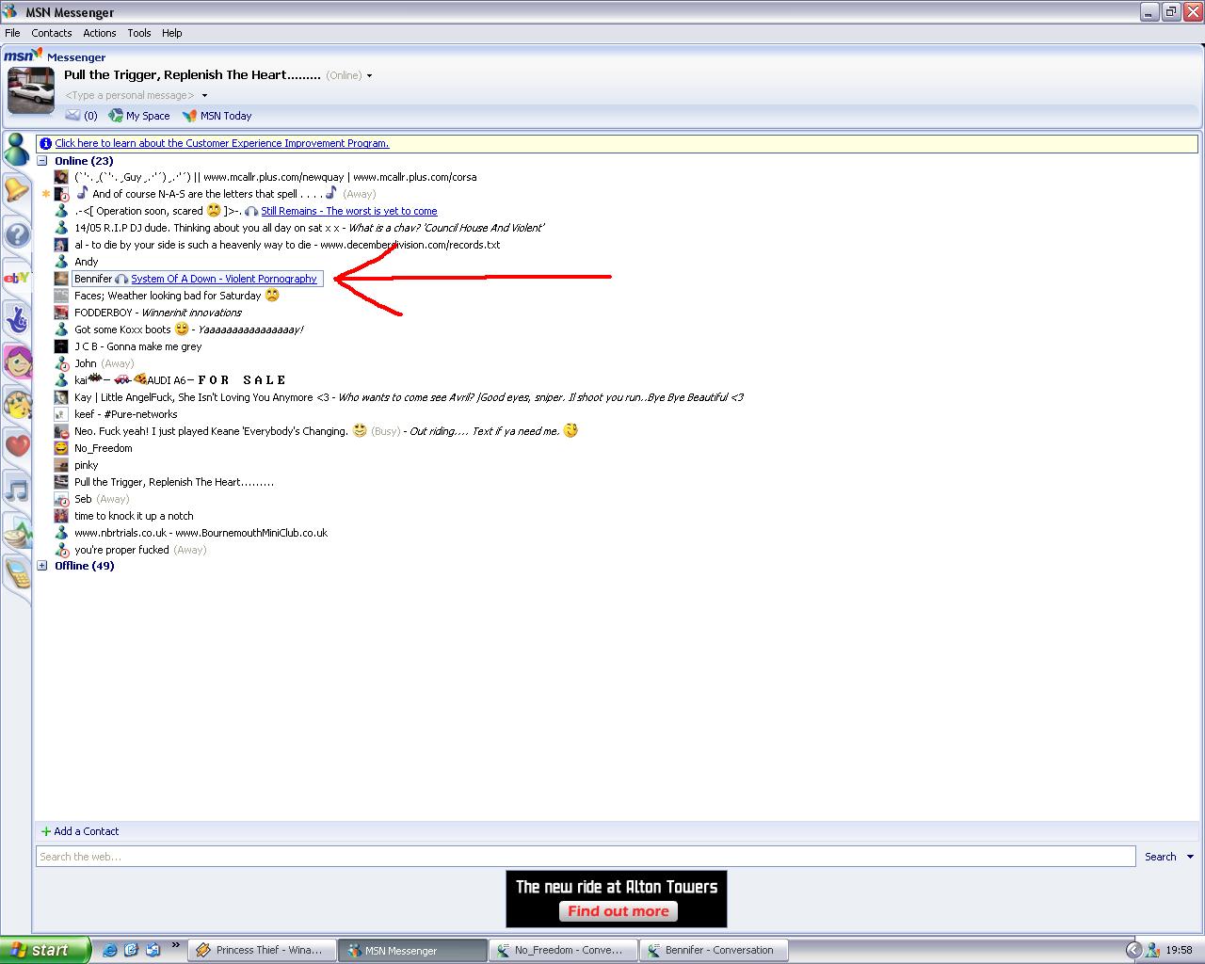Open the purple-haired girl cartoon tab
This screenshot has height=964, width=1205.
click(x=17, y=362)
